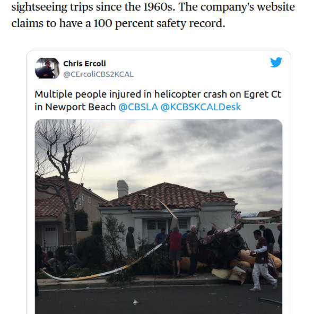Open the Chris Ercoli display name
This screenshot has height=314, width=313.
tap(84, 64)
